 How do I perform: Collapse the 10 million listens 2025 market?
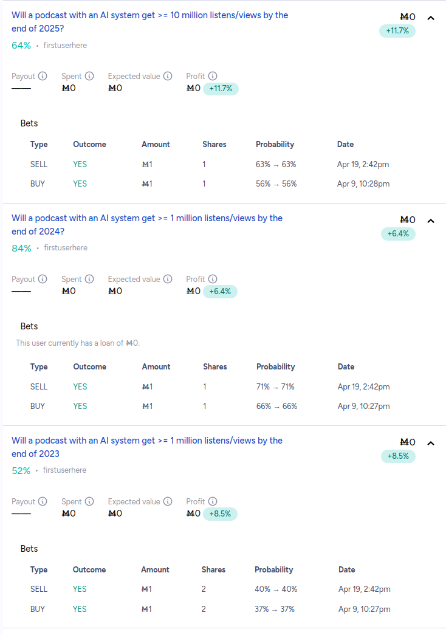431,18
